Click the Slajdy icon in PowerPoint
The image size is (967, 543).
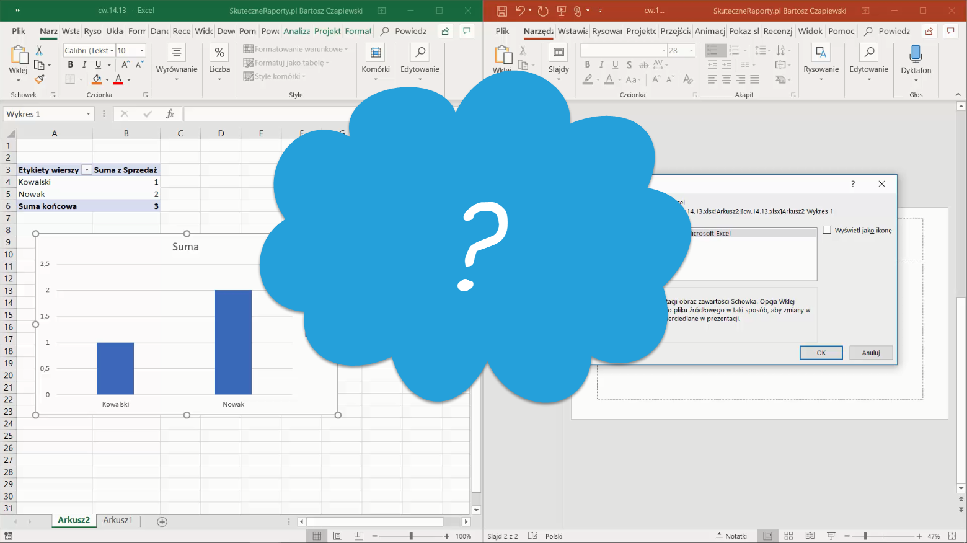[x=558, y=60]
